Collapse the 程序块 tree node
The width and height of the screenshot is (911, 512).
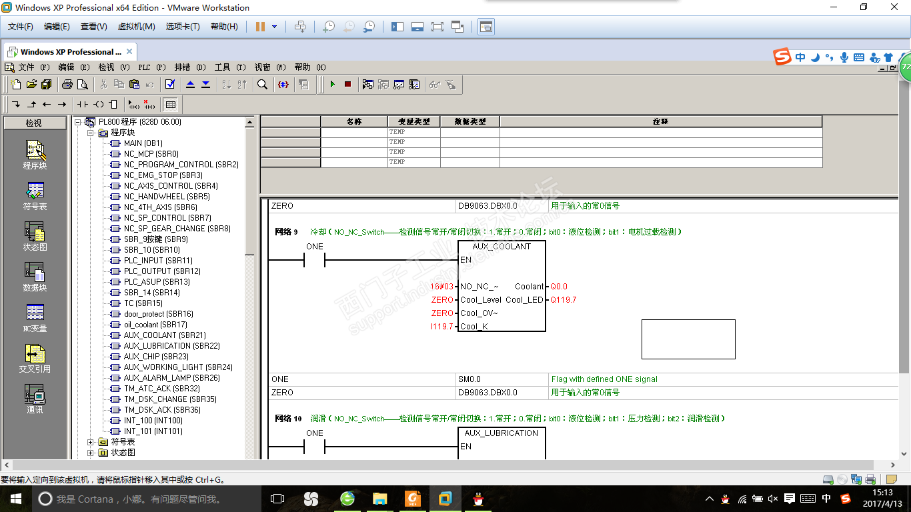click(91, 133)
